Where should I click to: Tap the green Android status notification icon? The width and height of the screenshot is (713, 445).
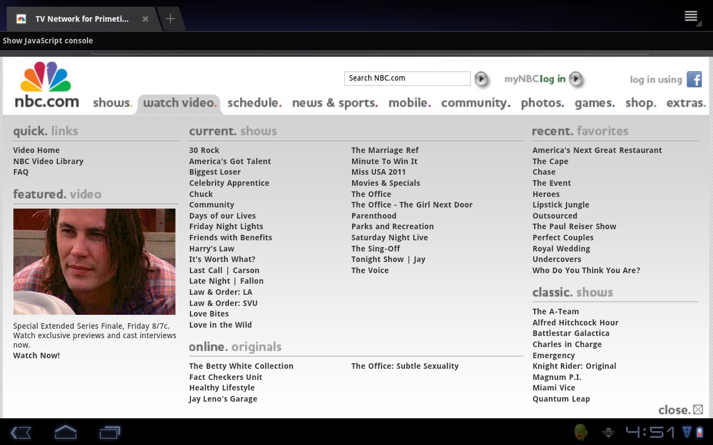581,432
